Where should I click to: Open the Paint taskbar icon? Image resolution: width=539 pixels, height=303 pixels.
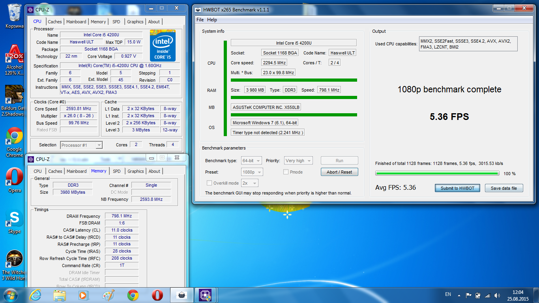pyautogui.click(x=108, y=295)
